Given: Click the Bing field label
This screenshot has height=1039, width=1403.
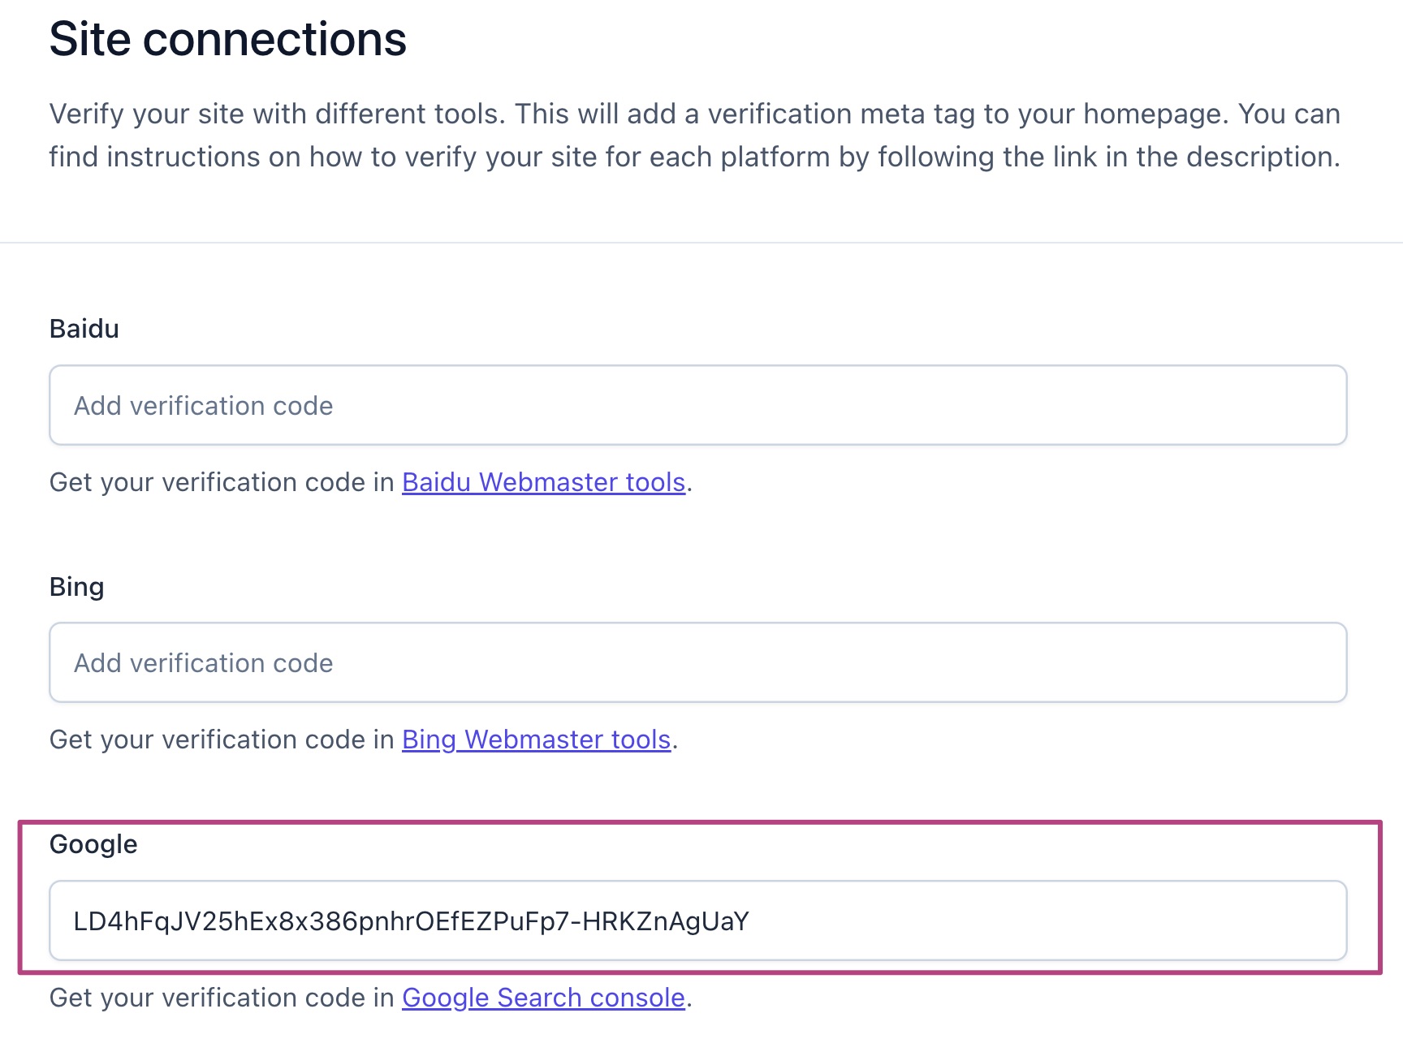Looking at the screenshot, I should click(77, 586).
